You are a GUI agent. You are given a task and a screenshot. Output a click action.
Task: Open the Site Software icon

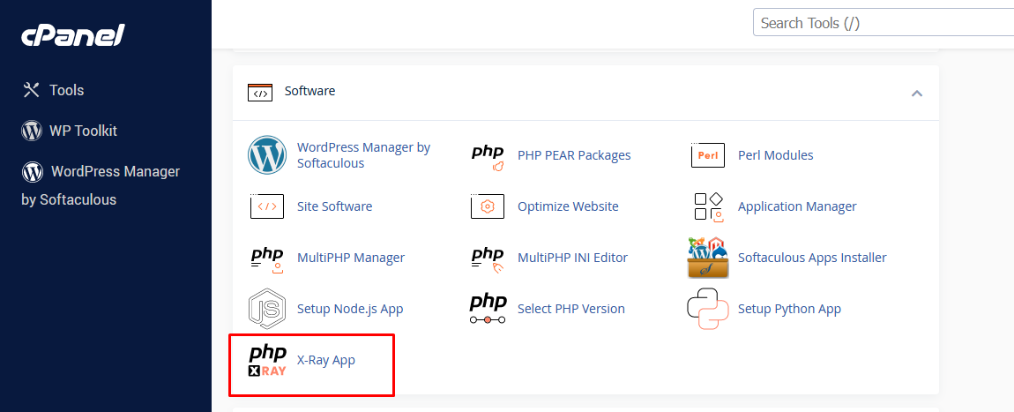click(x=266, y=206)
